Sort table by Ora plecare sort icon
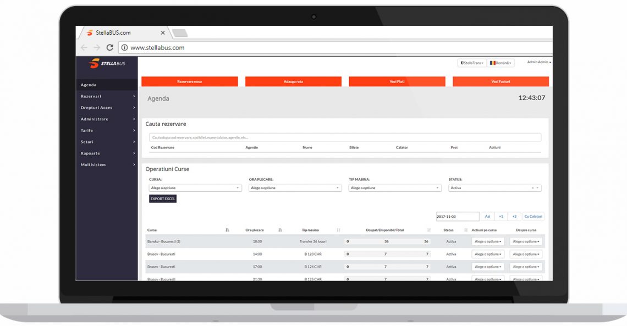 pos(280,230)
